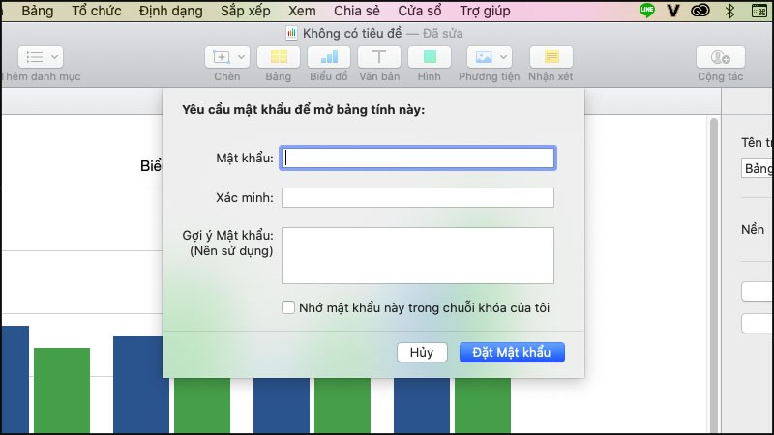Open the Thêm danh mục list icon
Viewport: 774px width, 435px height.
(x=34, y=57)
